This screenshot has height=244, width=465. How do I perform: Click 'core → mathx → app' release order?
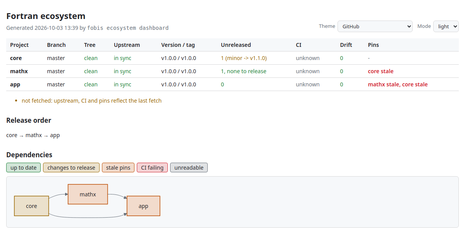33,135
